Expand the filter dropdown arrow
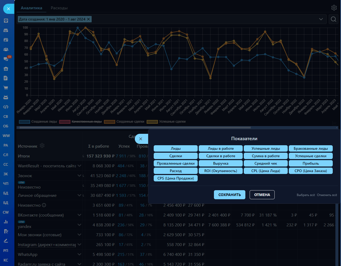This screenshot has width=341, height=266. [x=321, y=19]
